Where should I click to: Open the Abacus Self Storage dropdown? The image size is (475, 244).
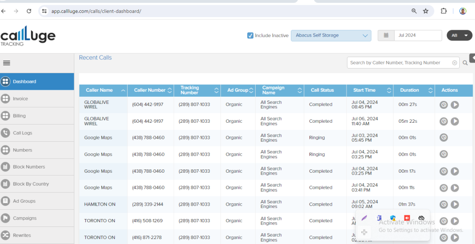[x=331, y=36]
